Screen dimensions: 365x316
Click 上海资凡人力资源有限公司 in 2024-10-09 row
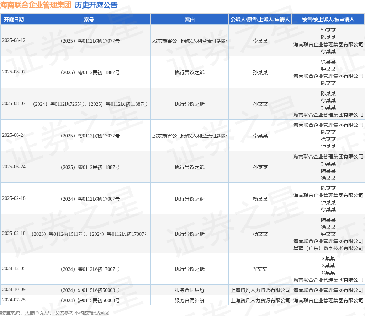[x=260, y=290]
